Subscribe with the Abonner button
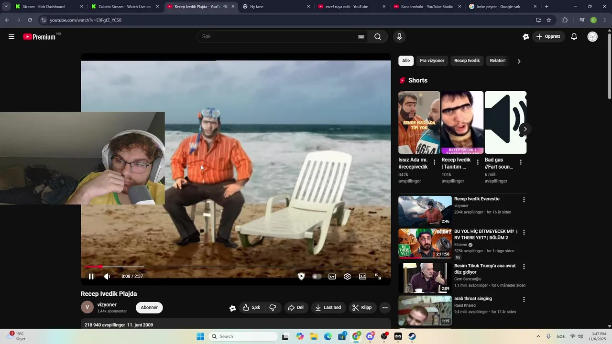Viewport: 612px width, 344px height. [149, 308]
